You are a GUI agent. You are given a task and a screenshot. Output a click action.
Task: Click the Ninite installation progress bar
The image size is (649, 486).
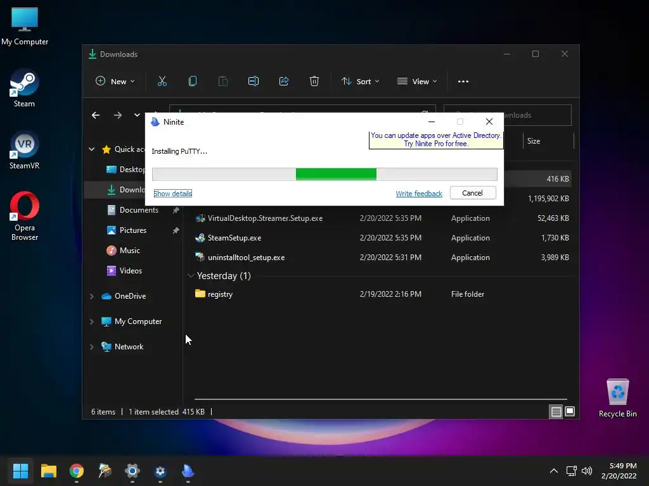pyautogui.click(x=324, y=175)
